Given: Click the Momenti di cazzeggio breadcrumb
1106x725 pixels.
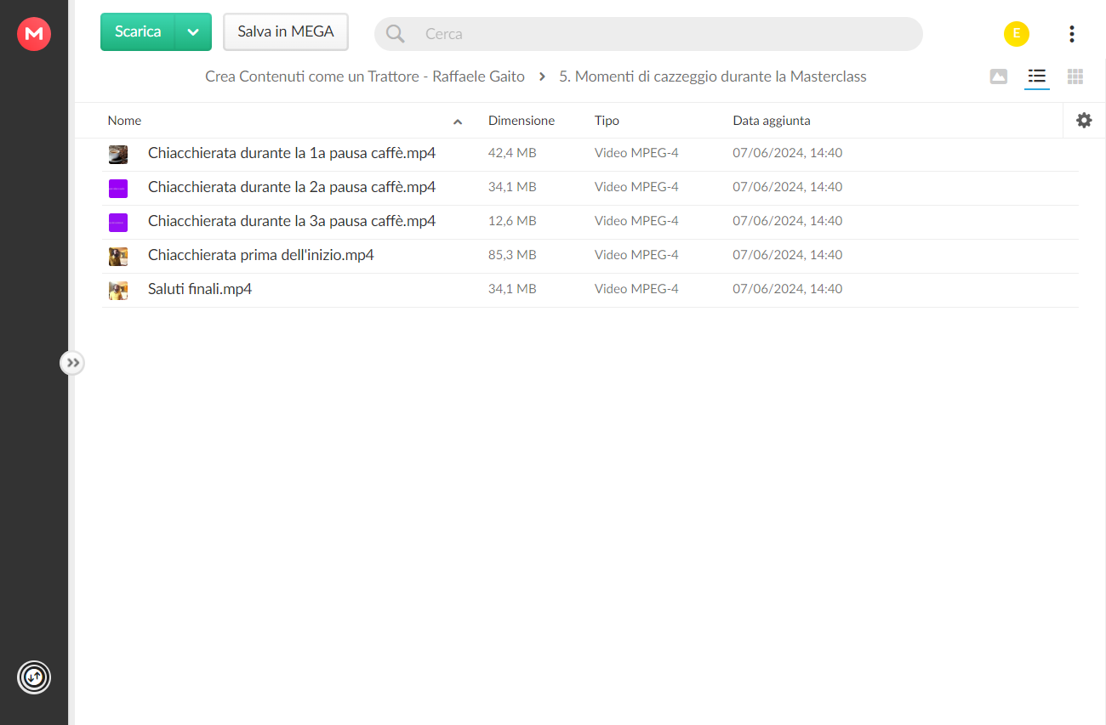Looking at the screenshot, I should click(x=713, y=76).
